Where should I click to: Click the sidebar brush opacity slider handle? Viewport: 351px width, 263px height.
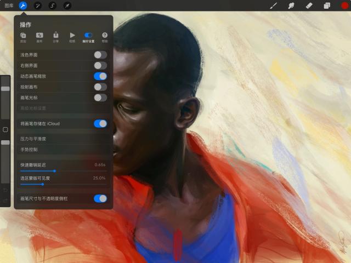click(5, 142)
